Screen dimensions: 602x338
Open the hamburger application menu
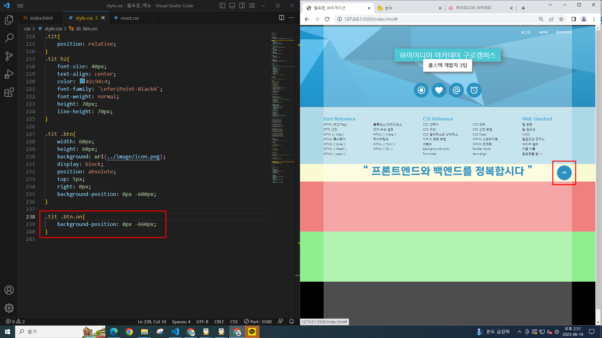(x=20, y=6)
